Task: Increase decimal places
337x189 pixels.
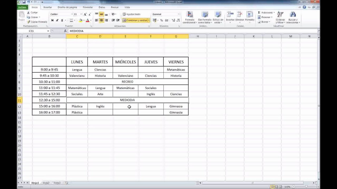Action: tap(173, 20)
